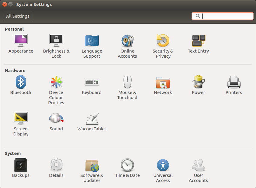Open Brightness & Lock settings
This screenshot has width=256, height=188.
(x=56, y=41)
